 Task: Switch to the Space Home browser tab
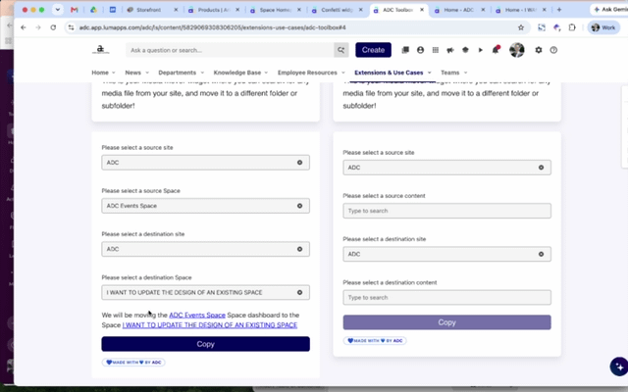tap(276, 10)
